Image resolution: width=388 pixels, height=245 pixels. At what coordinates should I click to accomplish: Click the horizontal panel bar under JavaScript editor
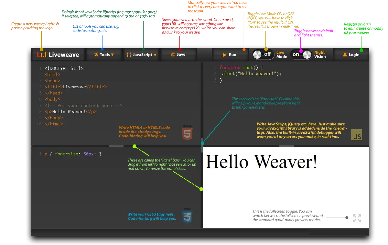286,146
